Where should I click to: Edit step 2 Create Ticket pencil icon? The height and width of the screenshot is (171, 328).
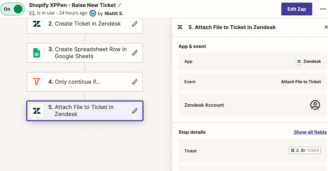pos(135,24)
